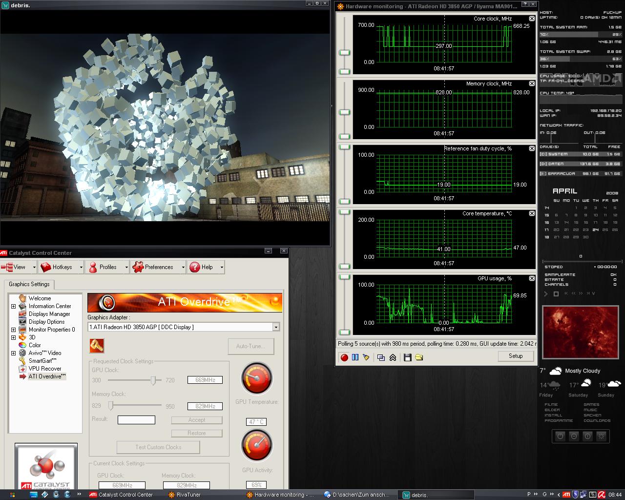
Task: Switch to debris. window in the taskbar
Action: coord(437,495)
